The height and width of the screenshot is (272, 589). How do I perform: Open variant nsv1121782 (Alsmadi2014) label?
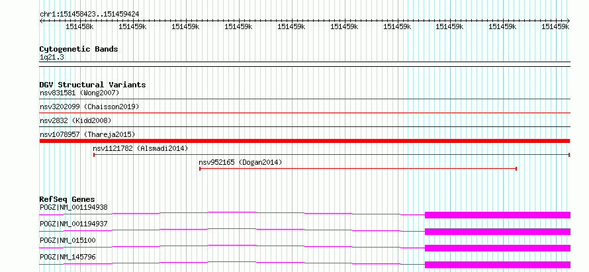point(140,148)
